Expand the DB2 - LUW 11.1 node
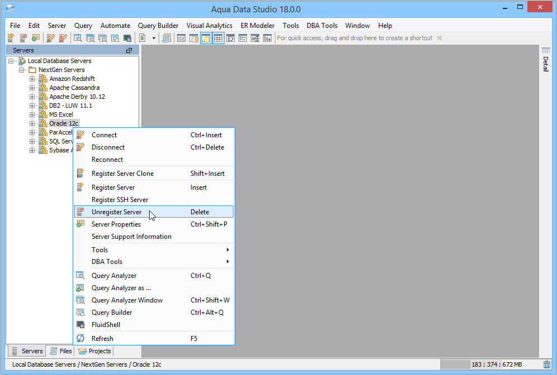Image resolution: width=557 pixels, height=375 pixels. (x=32, y=105)
